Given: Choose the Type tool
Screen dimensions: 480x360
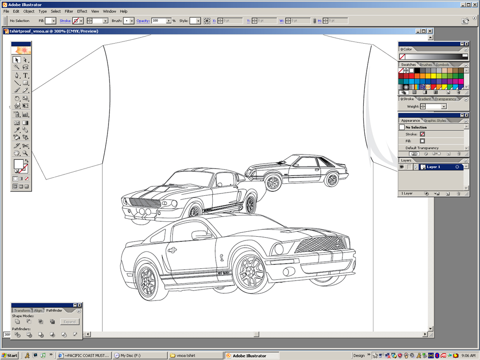Looking at the screenshot, I should [25, 75].
